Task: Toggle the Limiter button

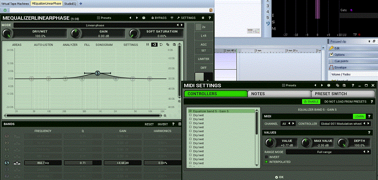Action: point(204,59)
